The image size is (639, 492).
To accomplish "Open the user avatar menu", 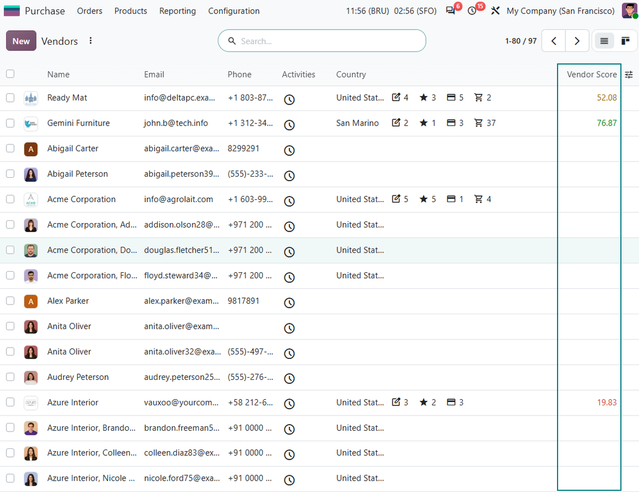I will (x=629, y=11).
